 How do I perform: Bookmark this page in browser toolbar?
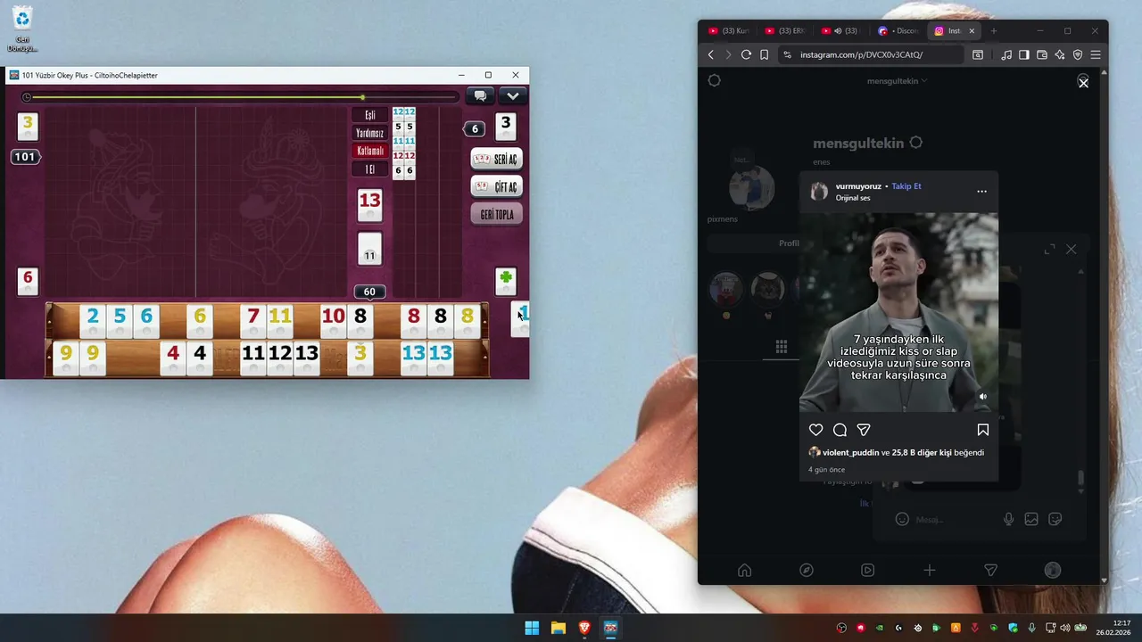pos(764,54)
